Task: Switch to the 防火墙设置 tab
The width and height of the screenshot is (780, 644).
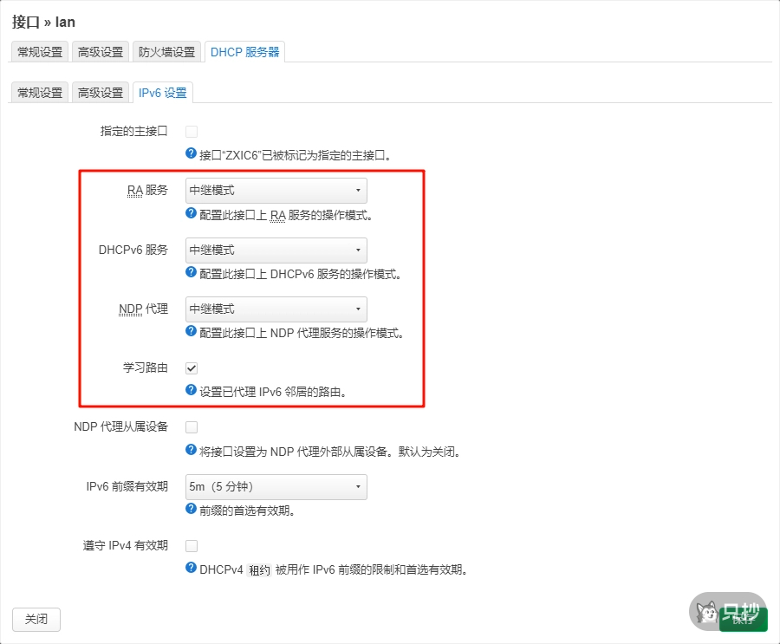Action: 166,51
